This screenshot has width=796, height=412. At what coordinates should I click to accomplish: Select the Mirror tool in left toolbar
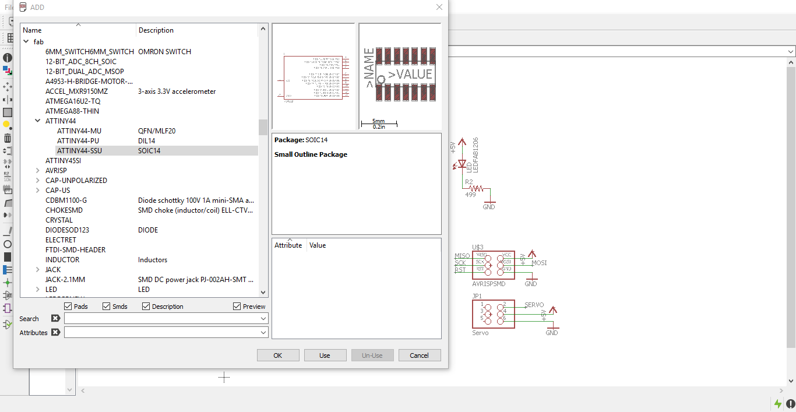(x=7, y=100)
